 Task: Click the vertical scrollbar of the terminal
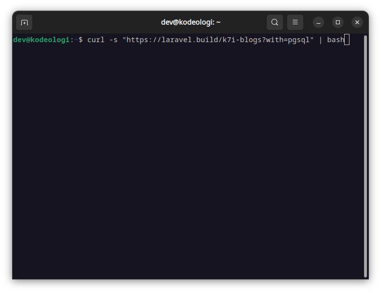pyautogui.click(x=365, y=156)
